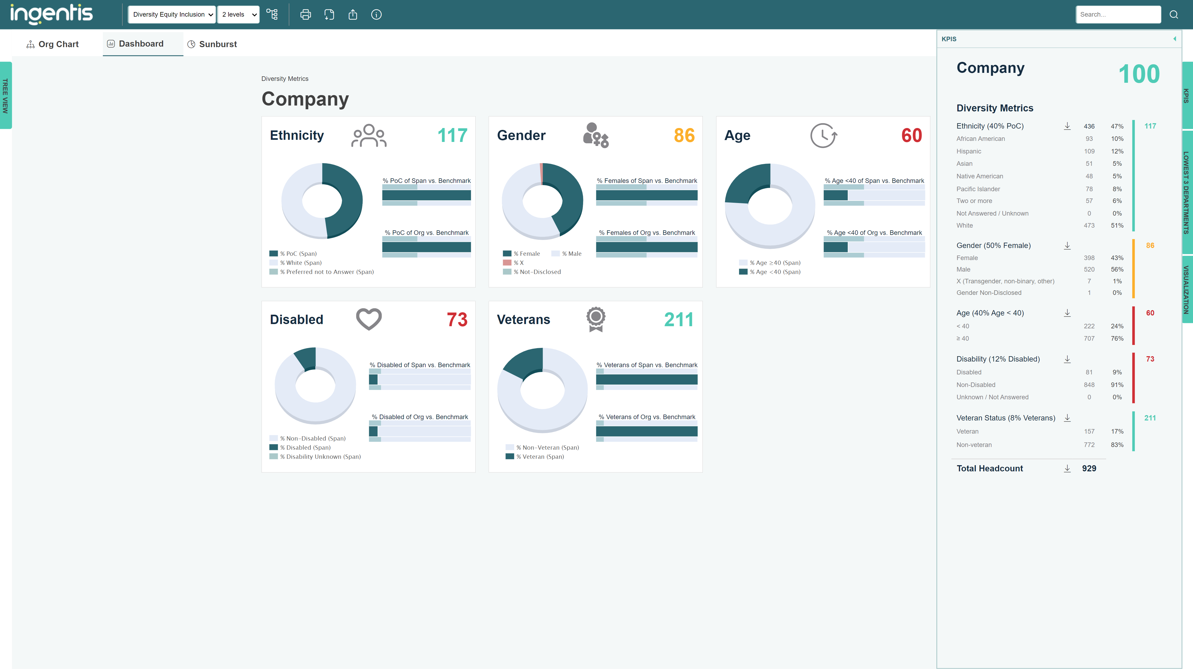This screenshot has height=669, width=1193.
Task: Click the print icon in the toolbar
Action: (x=306, y=14)
